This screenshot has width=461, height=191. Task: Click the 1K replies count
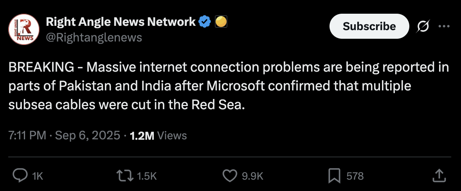coord(37,177)
